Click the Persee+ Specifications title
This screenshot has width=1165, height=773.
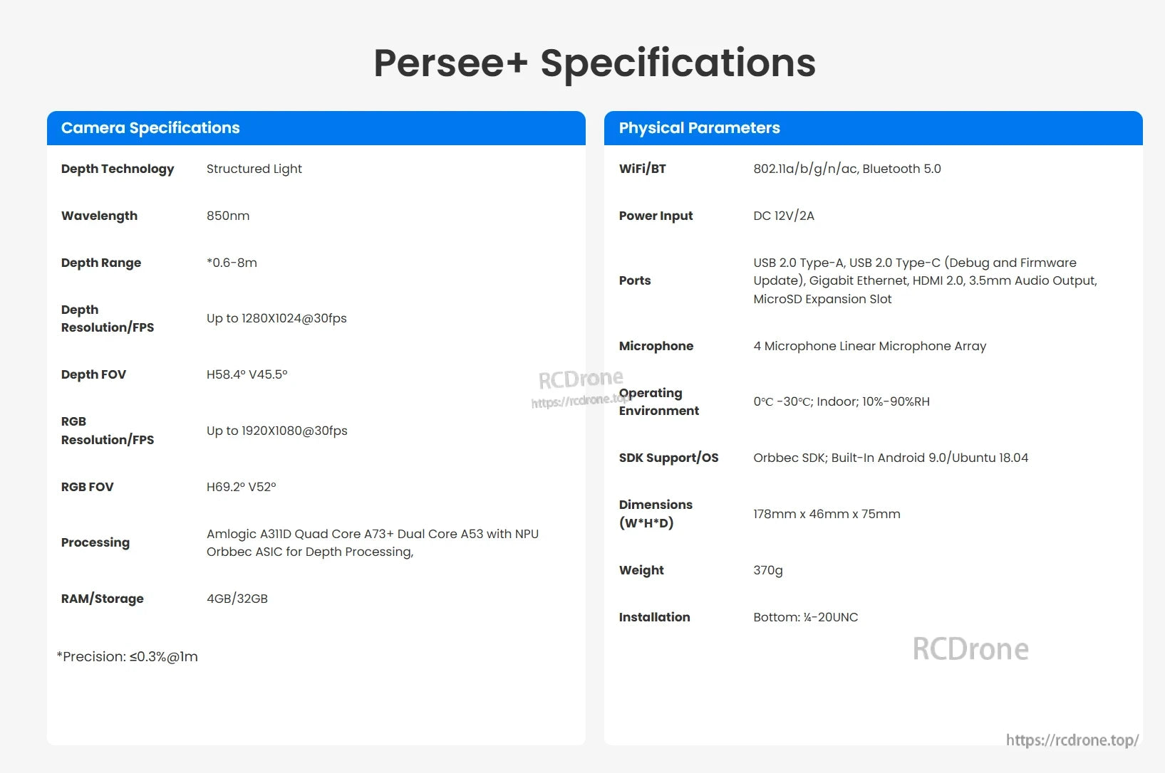[x=594, y=63]
